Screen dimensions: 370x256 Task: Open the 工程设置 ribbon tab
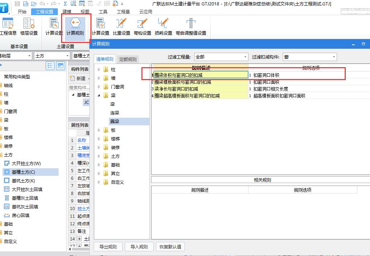click(x=44, y=12)
